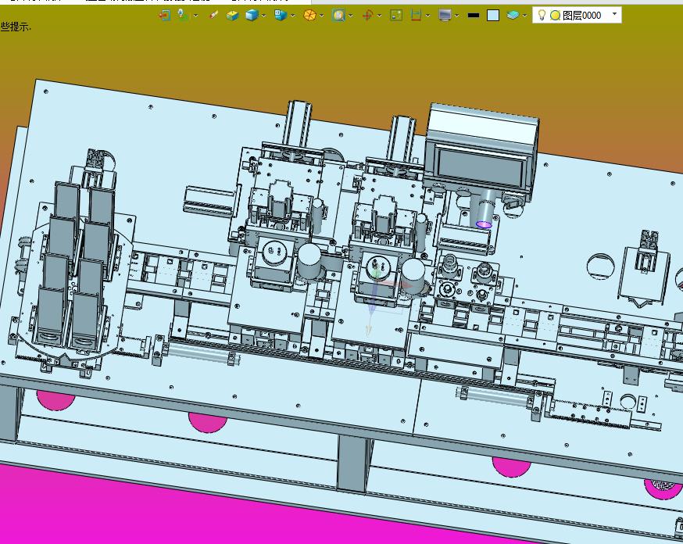This screenshot has height=544, width=683.
Task: Click the teal layer stack icon
Action: tap(513, 16)
